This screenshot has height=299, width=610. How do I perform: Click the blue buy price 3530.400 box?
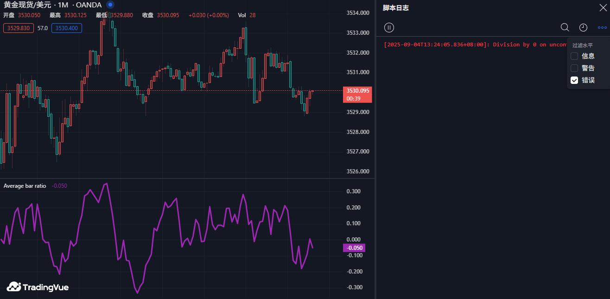click(67, 28)
